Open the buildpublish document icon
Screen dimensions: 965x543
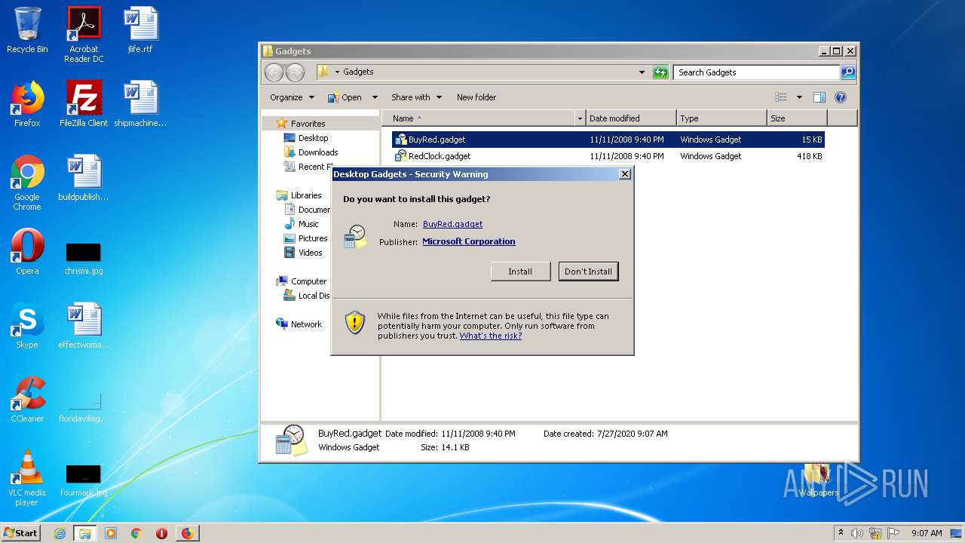pyautogui.click(x=84, y=178)
